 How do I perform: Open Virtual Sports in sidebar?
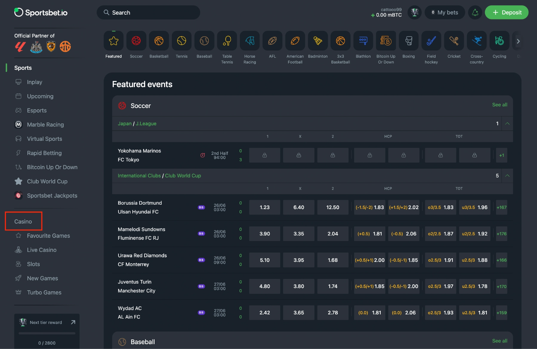(44, 139)
